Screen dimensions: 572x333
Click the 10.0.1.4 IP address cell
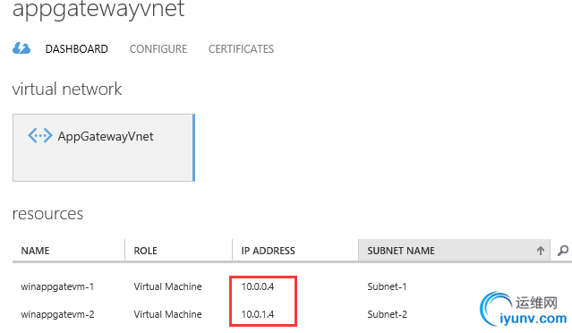pyautogui.click(x=258, y=314)
